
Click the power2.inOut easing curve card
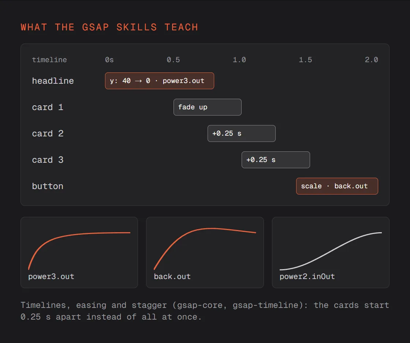(x=331, y=252)
